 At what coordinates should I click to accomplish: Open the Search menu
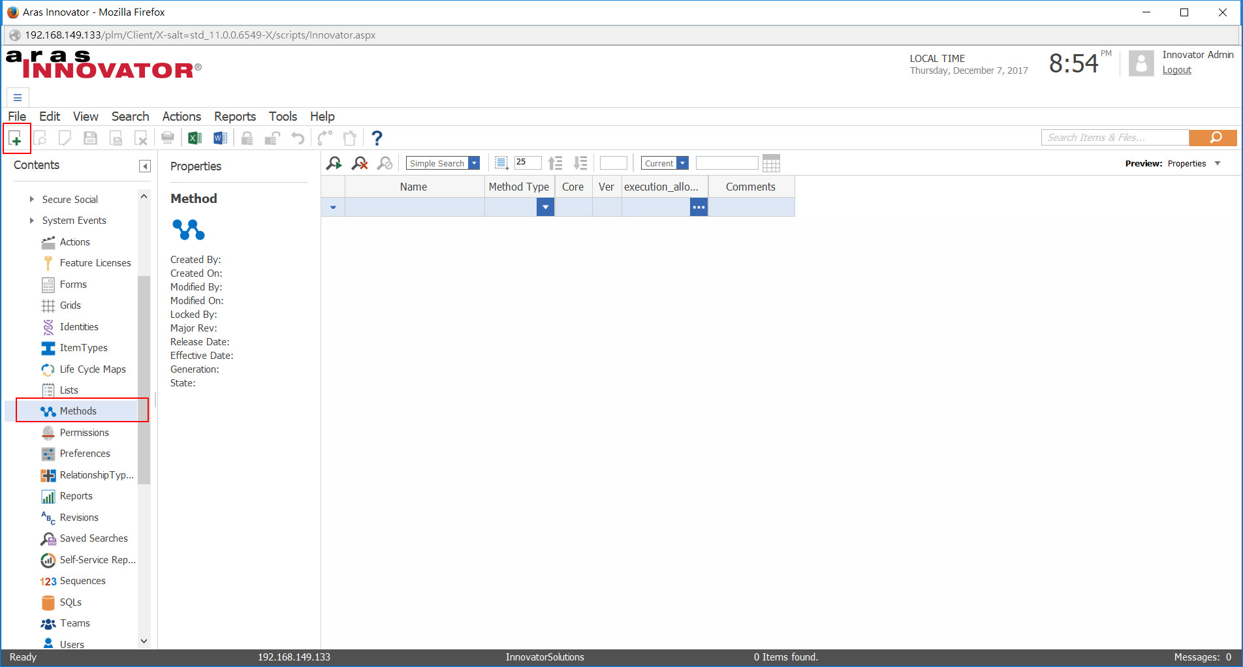[130, 116]
